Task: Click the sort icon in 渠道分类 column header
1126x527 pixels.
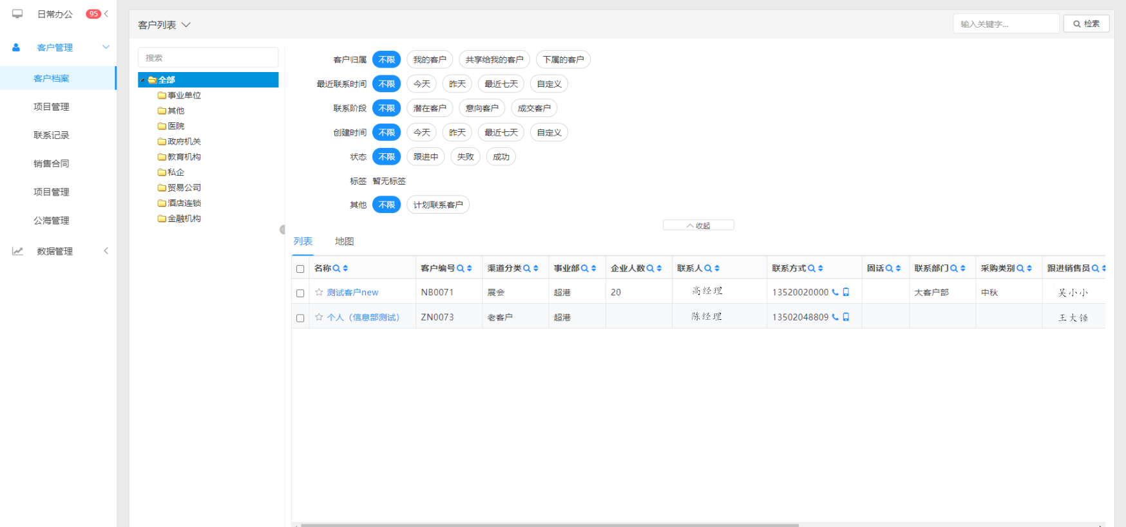Action: (536, 268)
